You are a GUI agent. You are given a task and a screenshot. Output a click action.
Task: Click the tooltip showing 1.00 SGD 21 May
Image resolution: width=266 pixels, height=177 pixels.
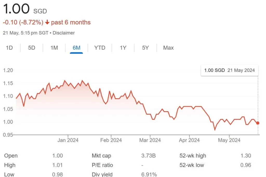(229, 70)
